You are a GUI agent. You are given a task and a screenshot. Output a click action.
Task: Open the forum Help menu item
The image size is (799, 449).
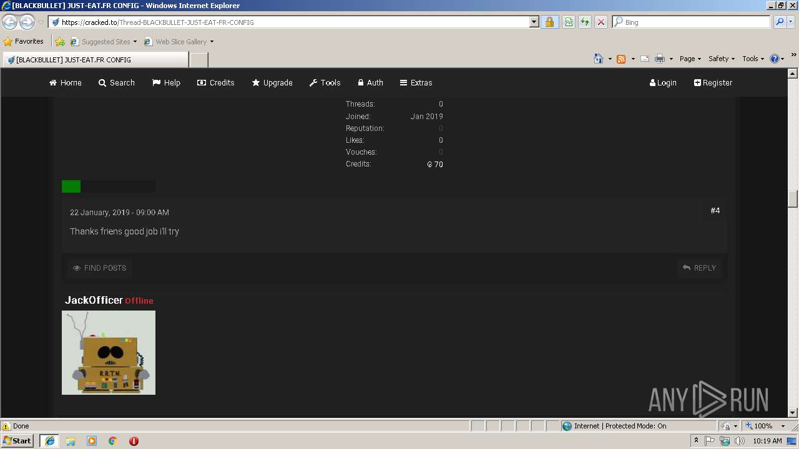point(166,82)
